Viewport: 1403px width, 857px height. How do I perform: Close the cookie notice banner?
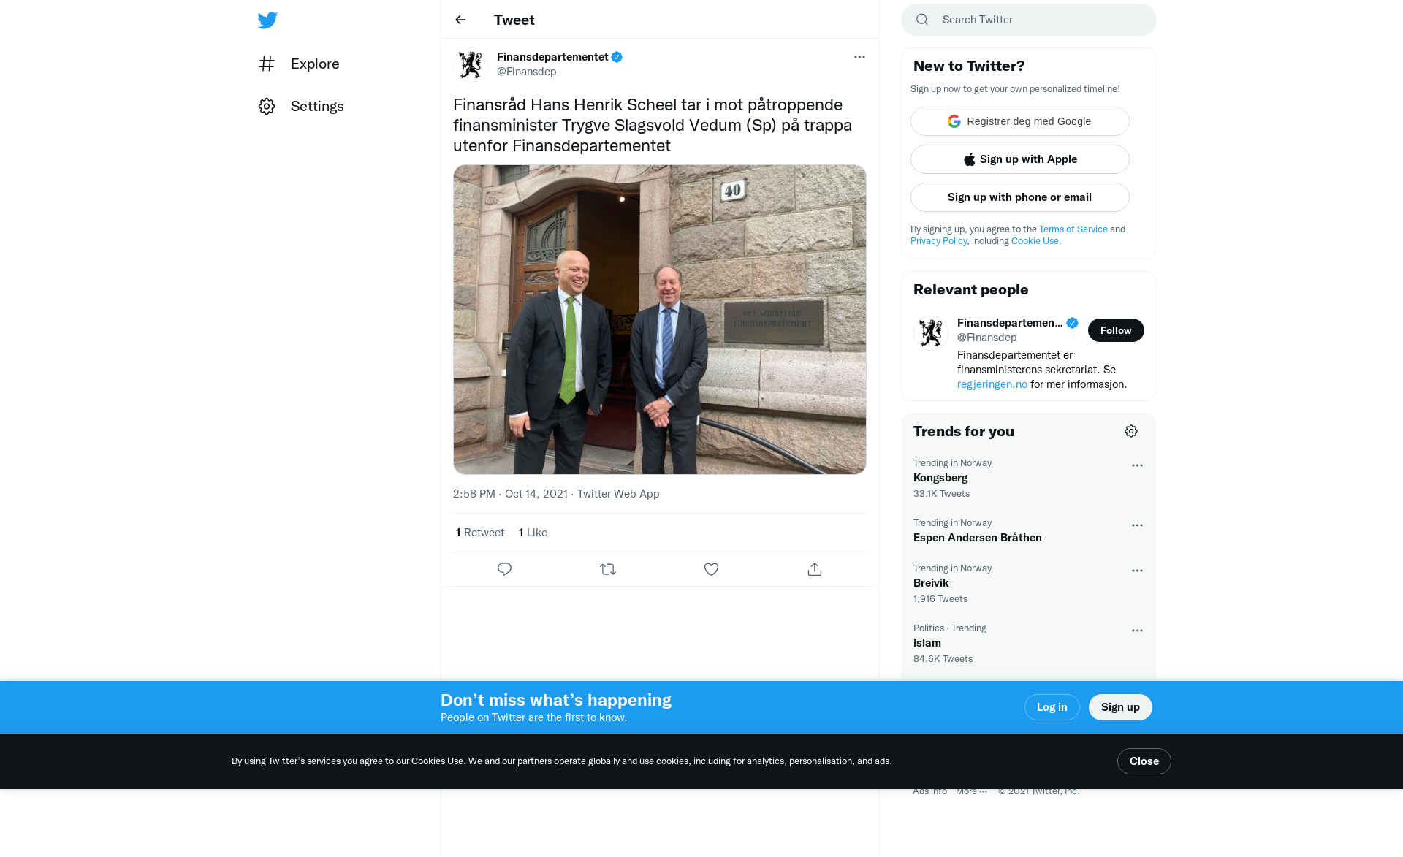[1144, 761]
